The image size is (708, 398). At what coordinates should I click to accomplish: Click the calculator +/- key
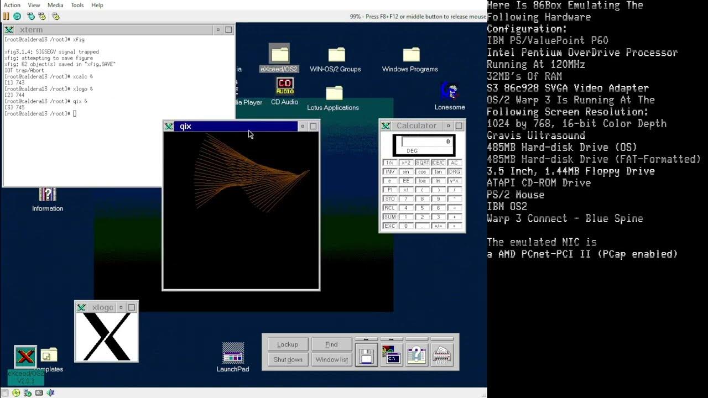point(438,226)
